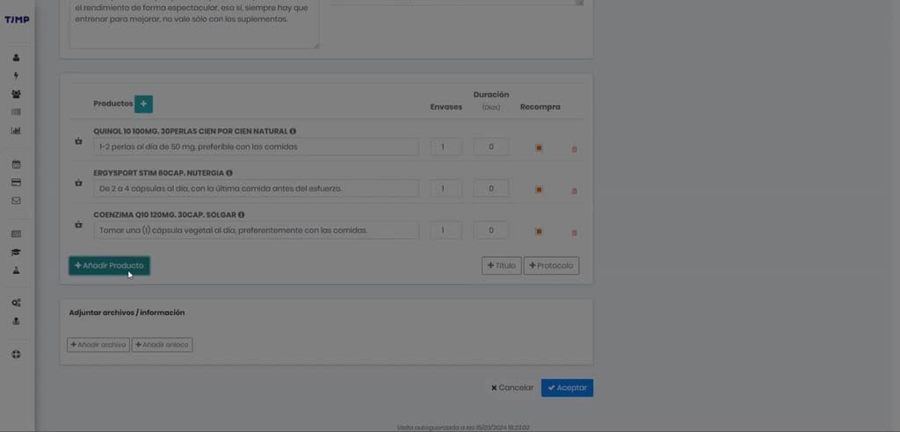Open the bar chart statistics sidebar icon

click(16, 130)
